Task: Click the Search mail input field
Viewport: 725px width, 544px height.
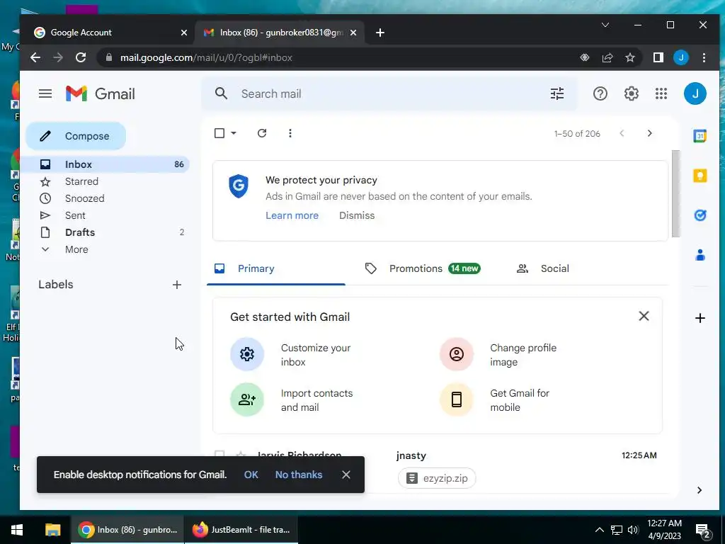Action: point(389,94)
